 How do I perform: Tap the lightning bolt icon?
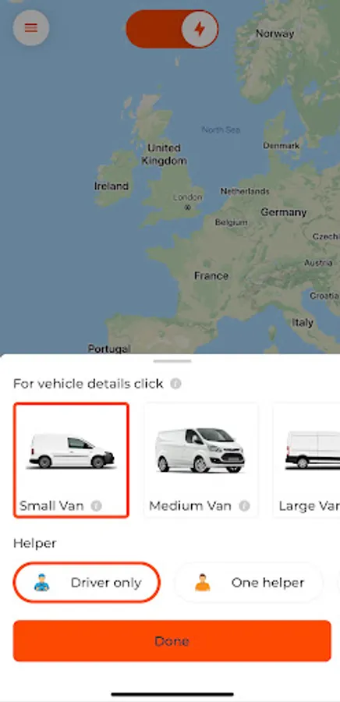200,29
